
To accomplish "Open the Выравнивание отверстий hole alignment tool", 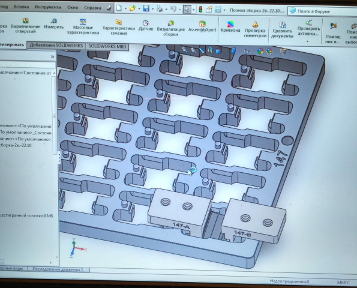I will (25, 26).
